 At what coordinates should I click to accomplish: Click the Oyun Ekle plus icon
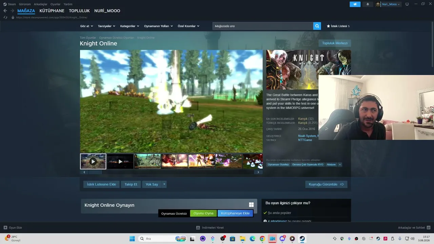5,228
